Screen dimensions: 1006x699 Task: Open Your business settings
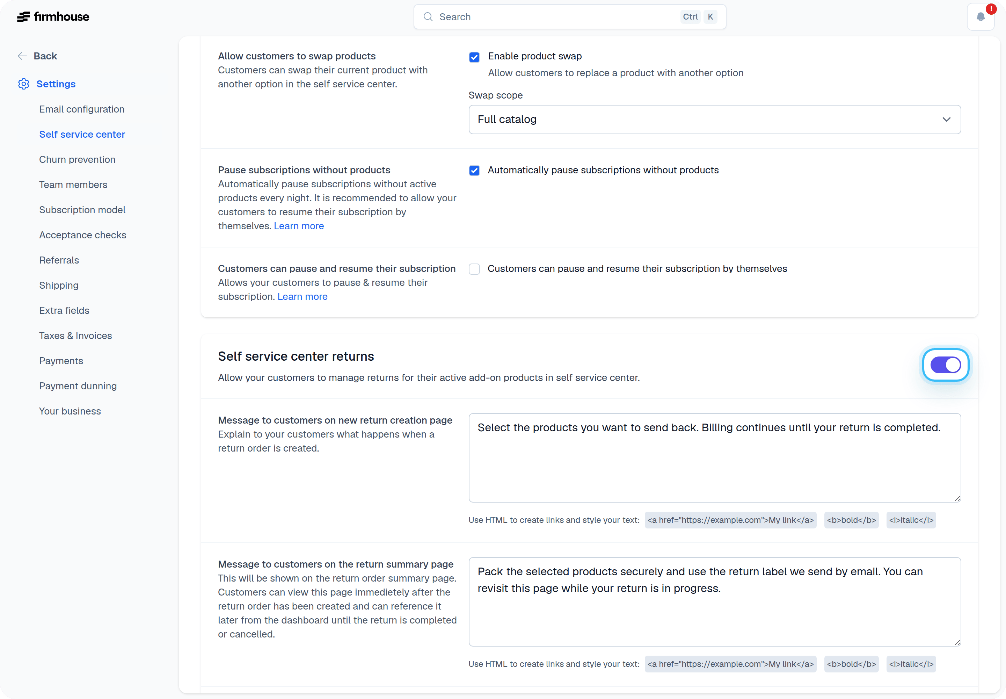(x=70, y=411)
